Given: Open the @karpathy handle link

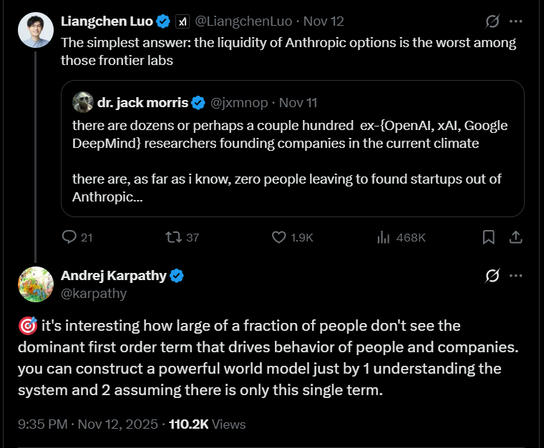Looking at the screenshot, I should click(x=94, y=293).
